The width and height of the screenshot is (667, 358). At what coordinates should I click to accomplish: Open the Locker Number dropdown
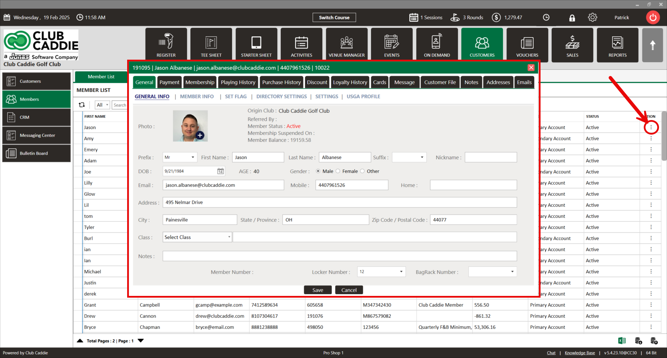(x=381, y=272)
